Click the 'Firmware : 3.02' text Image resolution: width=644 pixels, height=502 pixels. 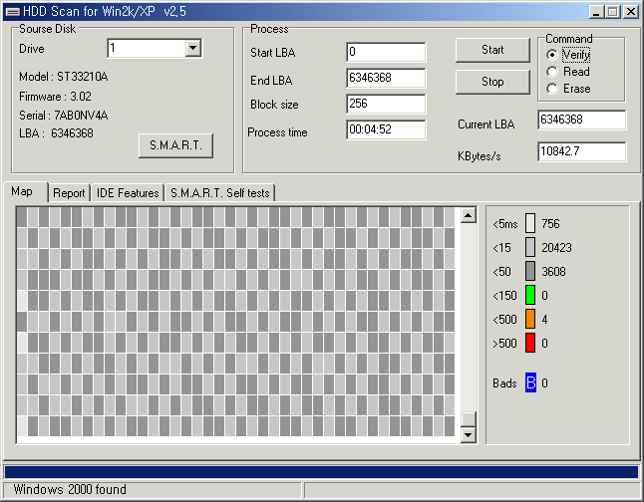(x=55, y=97)
